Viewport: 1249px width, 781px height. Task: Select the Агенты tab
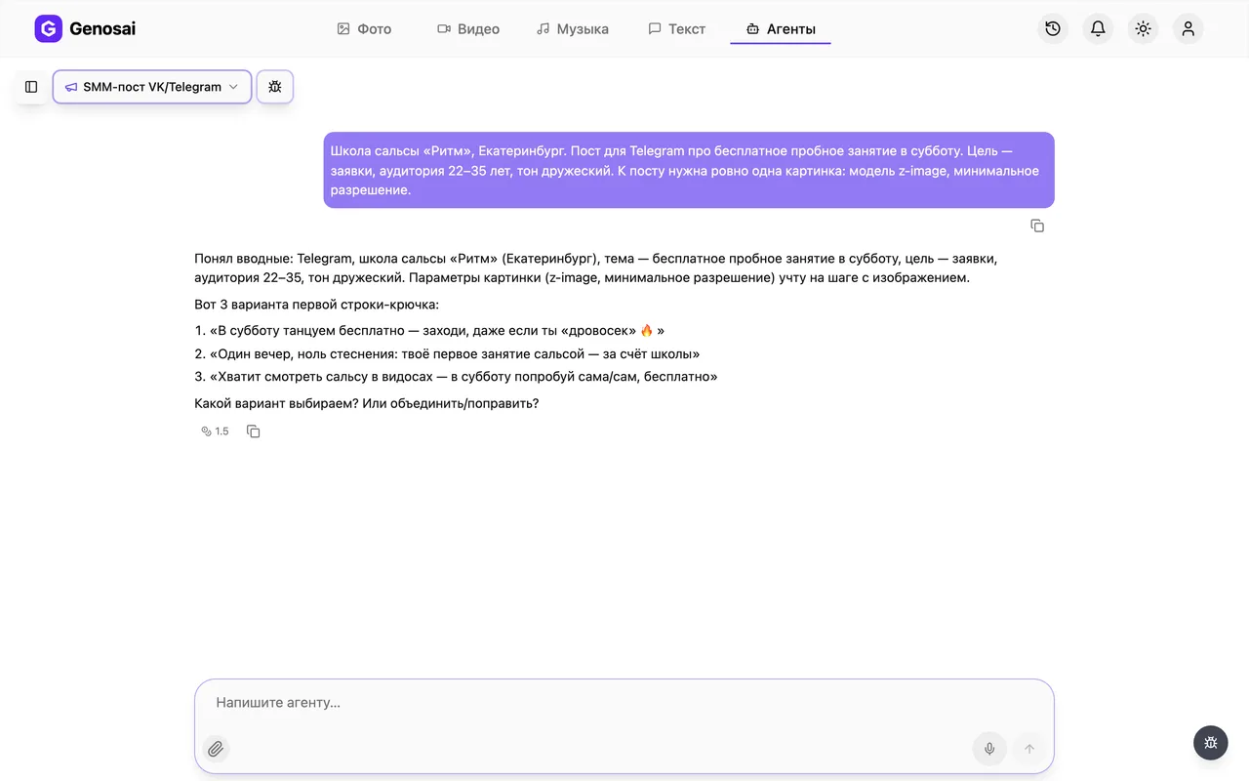pos(781,29)
